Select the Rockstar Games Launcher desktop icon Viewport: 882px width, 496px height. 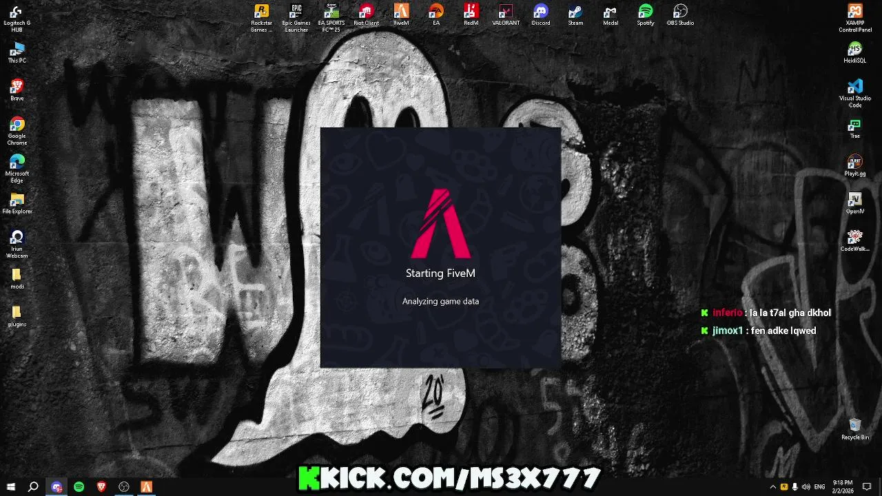(261, 18)
